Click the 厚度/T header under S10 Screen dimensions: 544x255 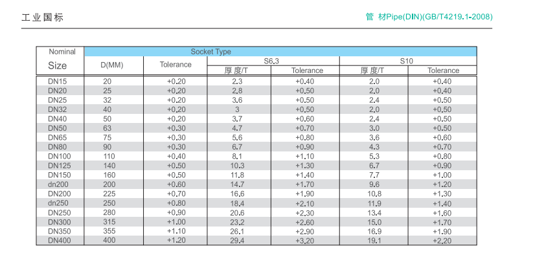[x=372, y=71]
